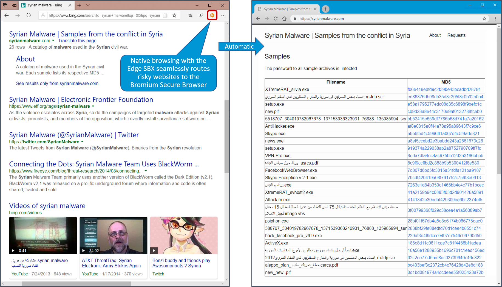This screenshot has height=287, width=502.
Task: Click the lock icon beside https://syrianmalware.com
Action: (295, 19)
